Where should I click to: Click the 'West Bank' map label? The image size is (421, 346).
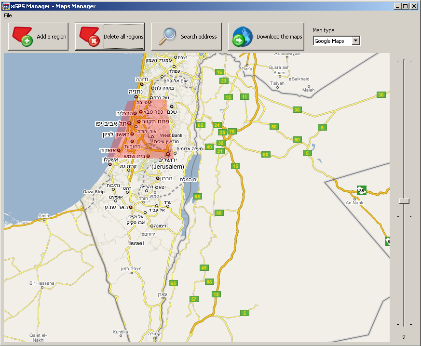(171, 135)
